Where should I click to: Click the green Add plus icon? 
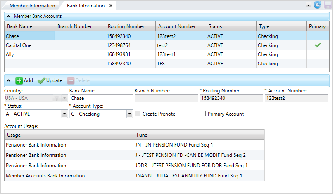(x=19, y=80)
